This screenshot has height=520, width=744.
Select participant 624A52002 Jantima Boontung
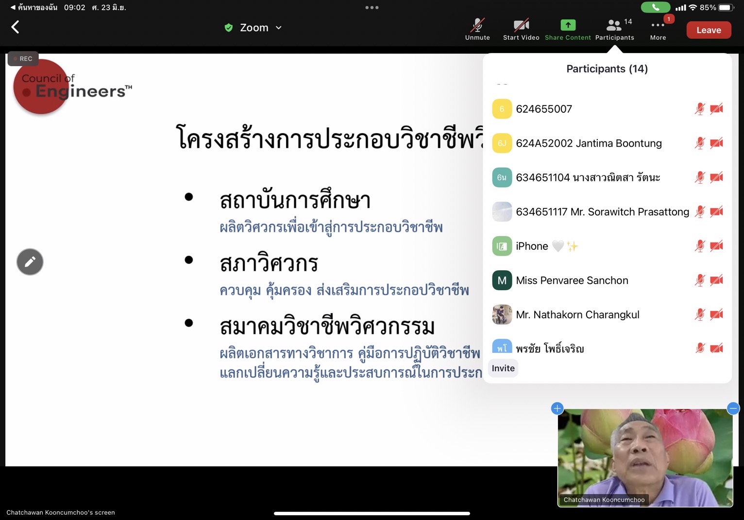589,143
